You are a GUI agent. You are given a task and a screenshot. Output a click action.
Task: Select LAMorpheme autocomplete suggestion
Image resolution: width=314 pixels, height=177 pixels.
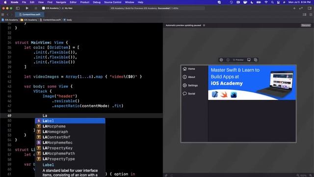click(70, 126)
